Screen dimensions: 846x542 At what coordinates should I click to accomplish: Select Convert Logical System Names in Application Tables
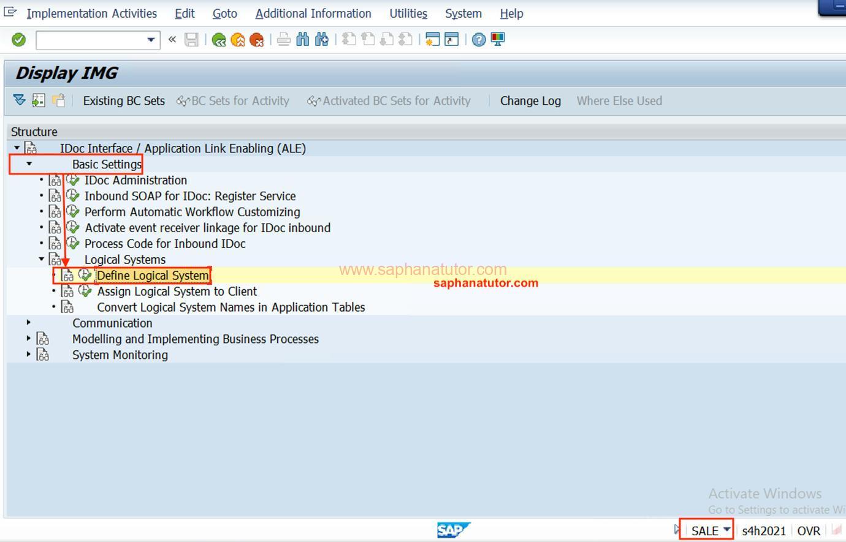[x=231, y=307]
